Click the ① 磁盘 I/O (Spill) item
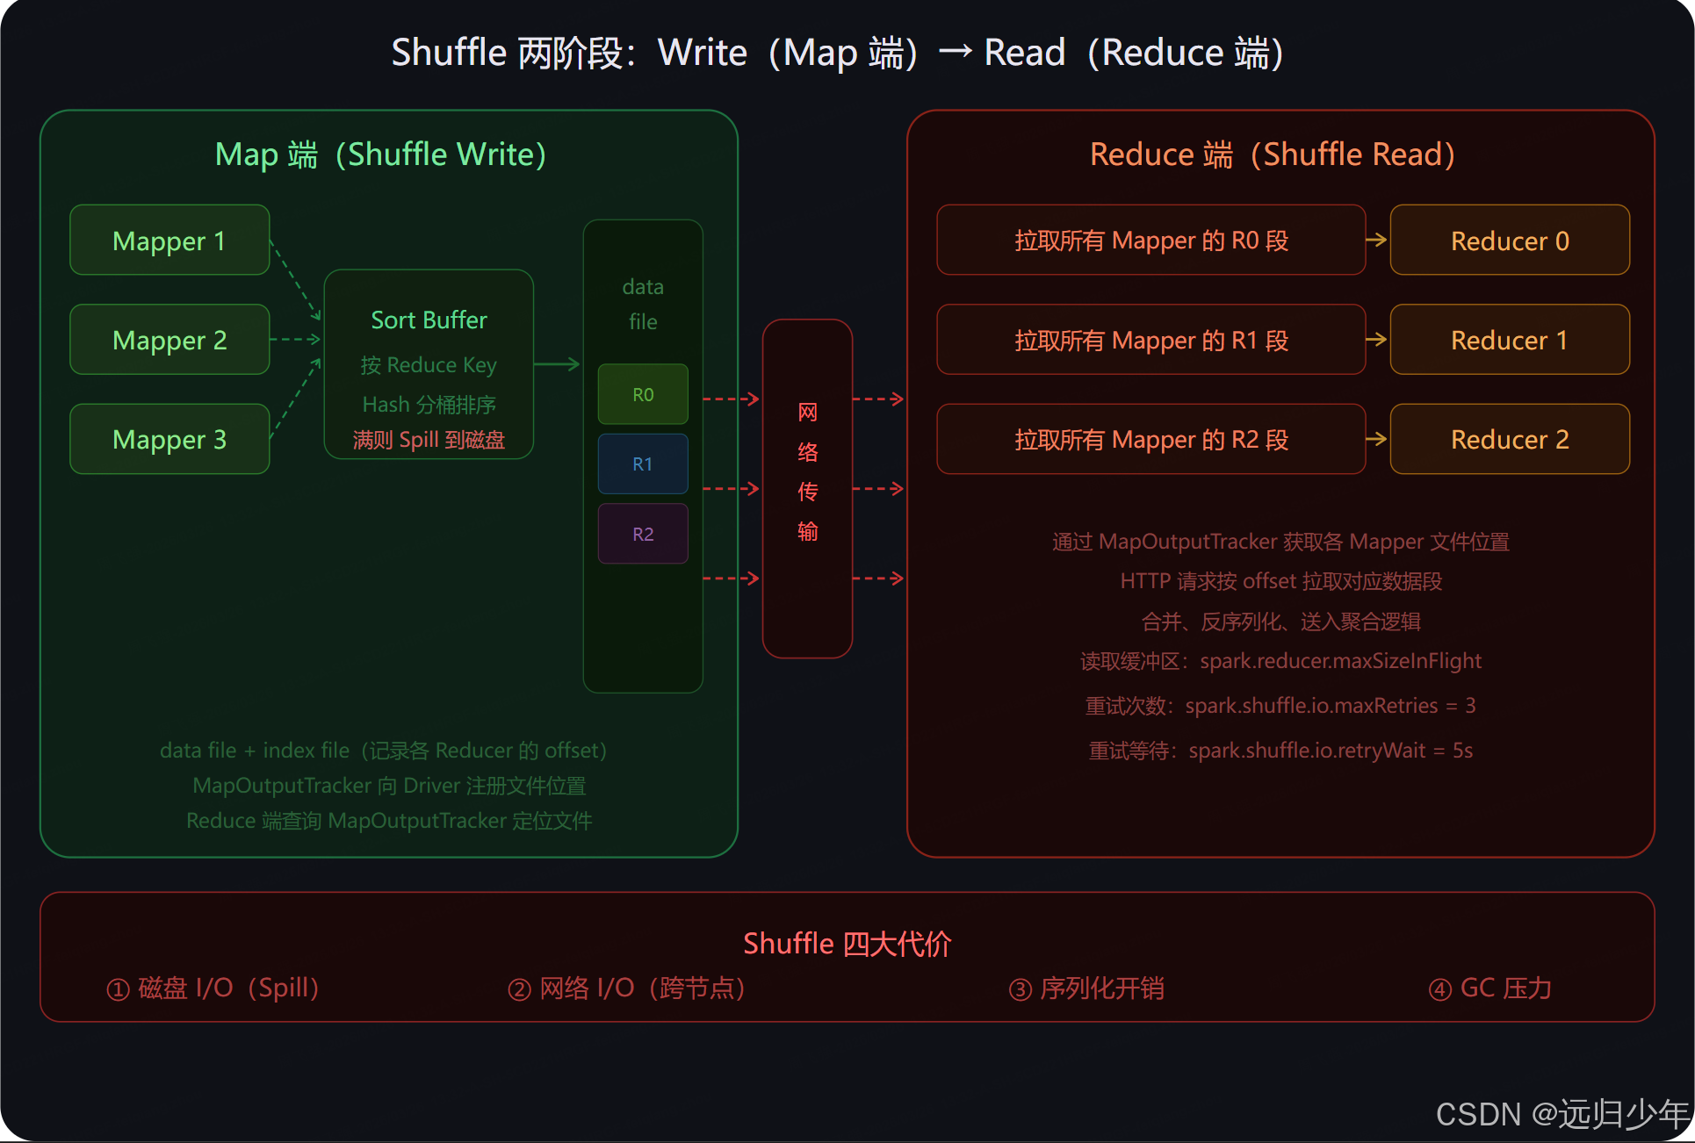1695x1143 pixels. click(213, 988)
